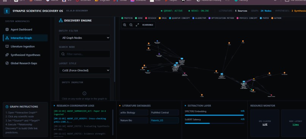Click the Research Coordinator Logs scrollbar
This screenshot has height=139, width=306.
point(113,122)
